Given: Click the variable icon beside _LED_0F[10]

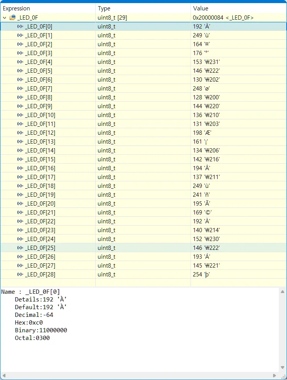Looking at the screenshot, I should coord(20,115).
